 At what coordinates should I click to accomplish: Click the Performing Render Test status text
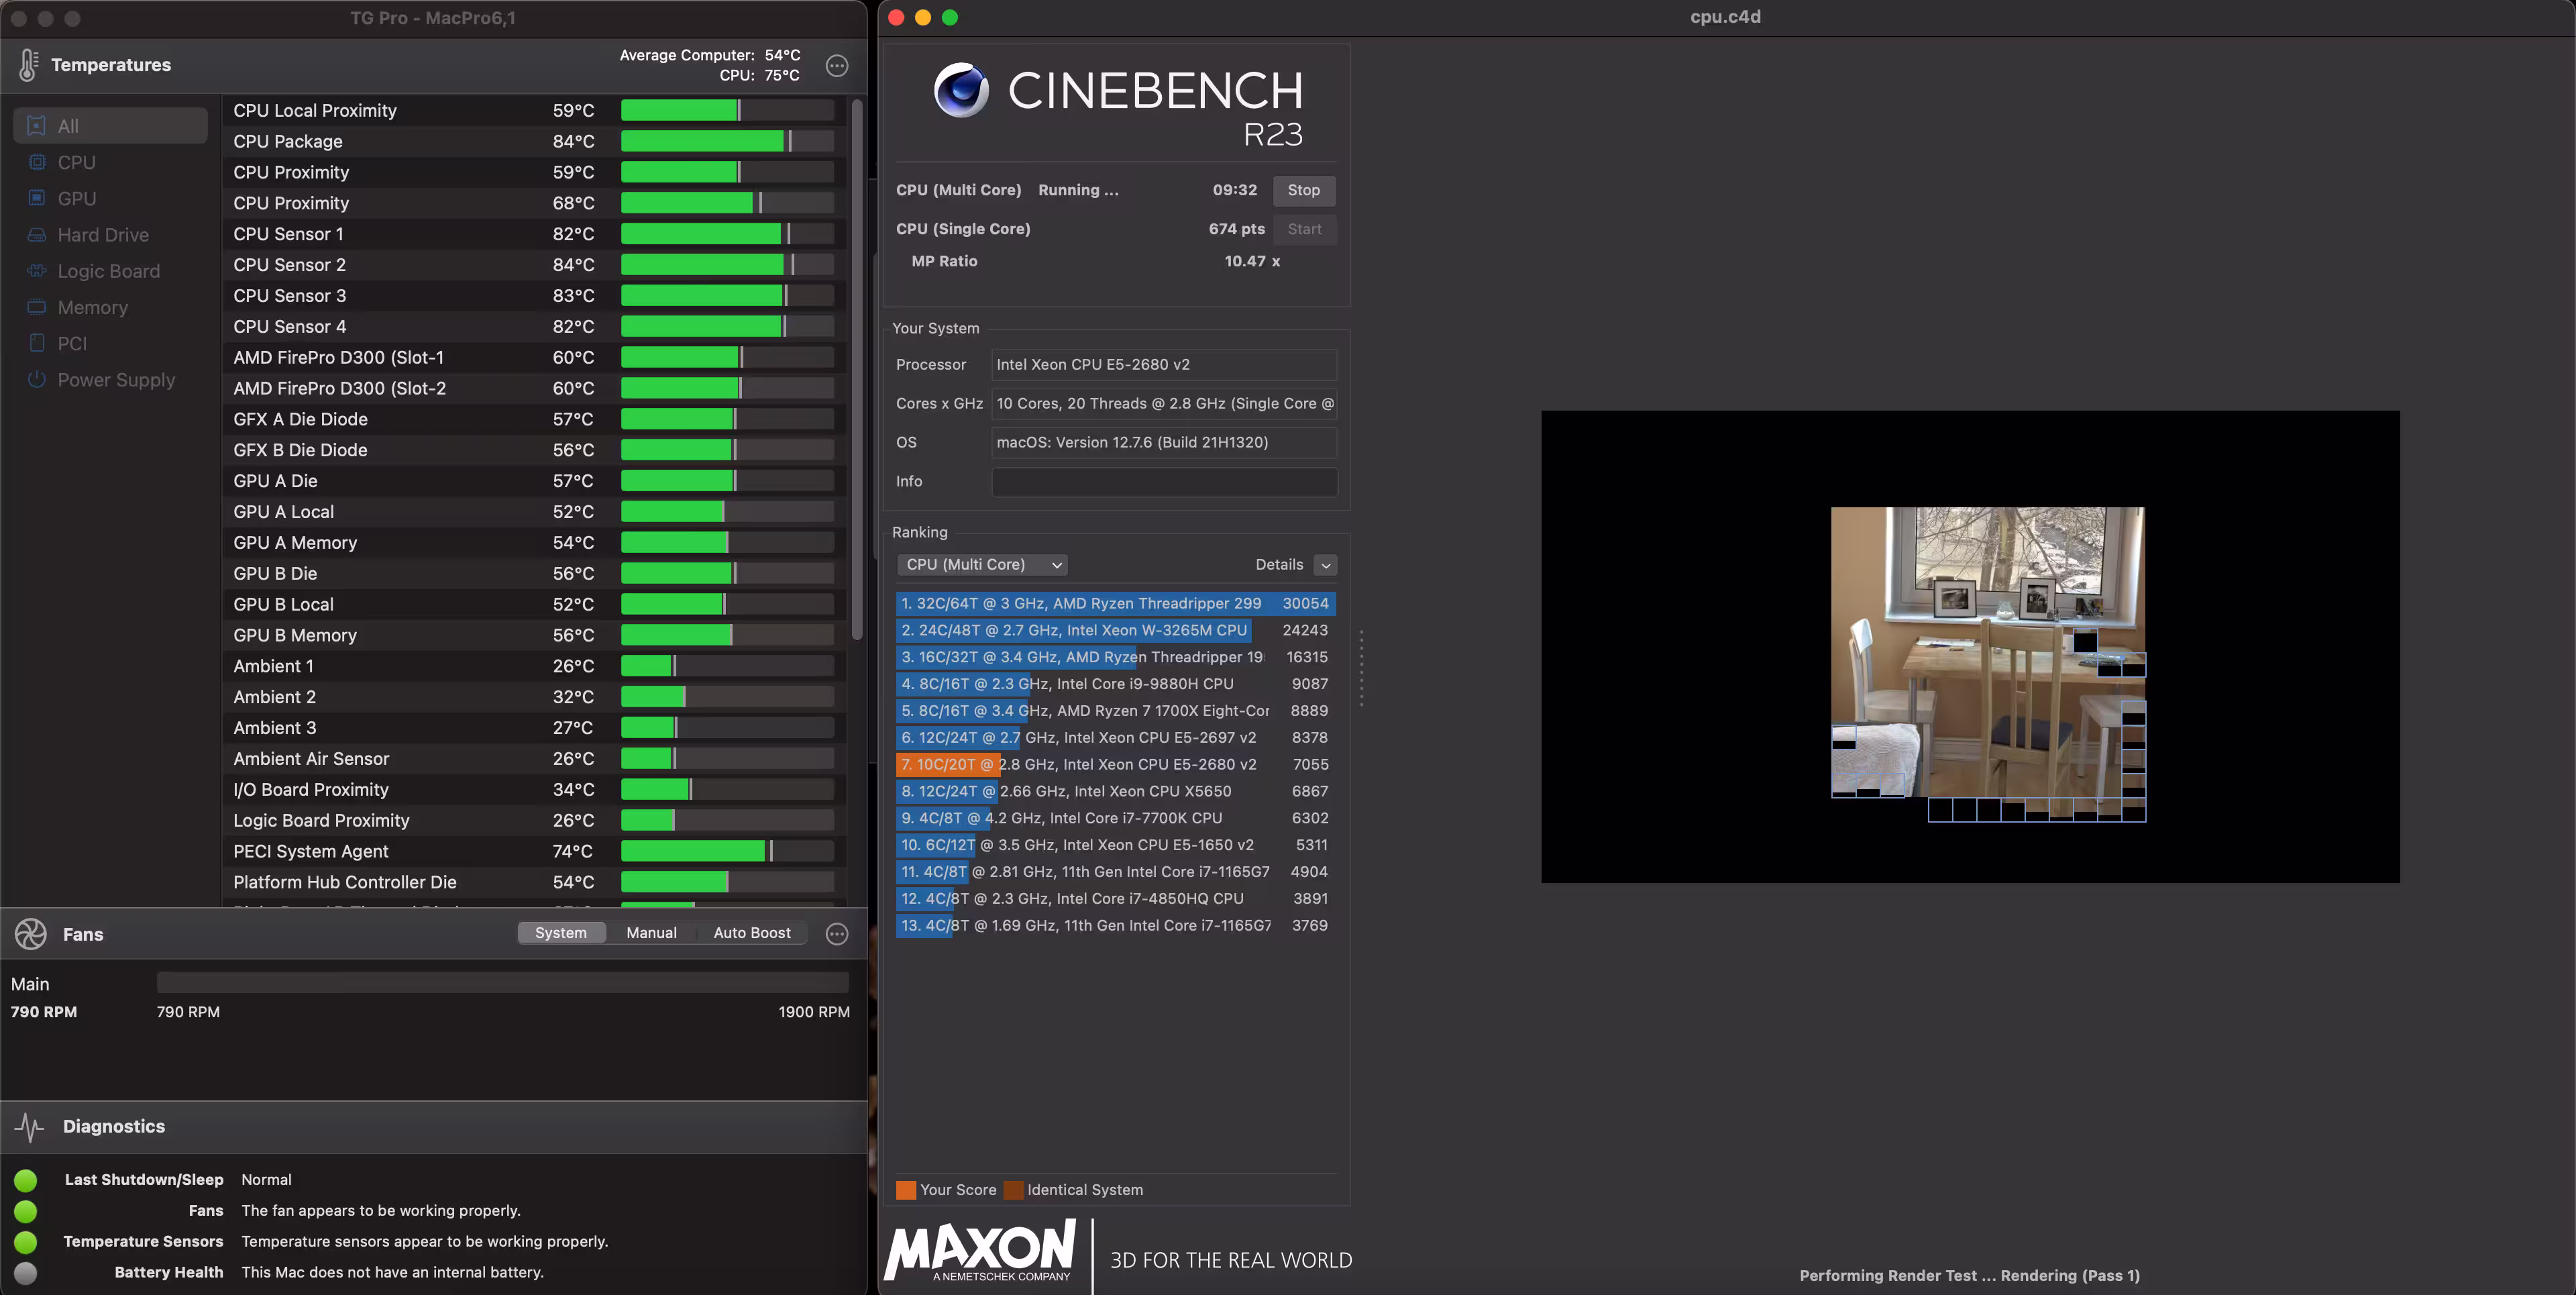1969,1276
